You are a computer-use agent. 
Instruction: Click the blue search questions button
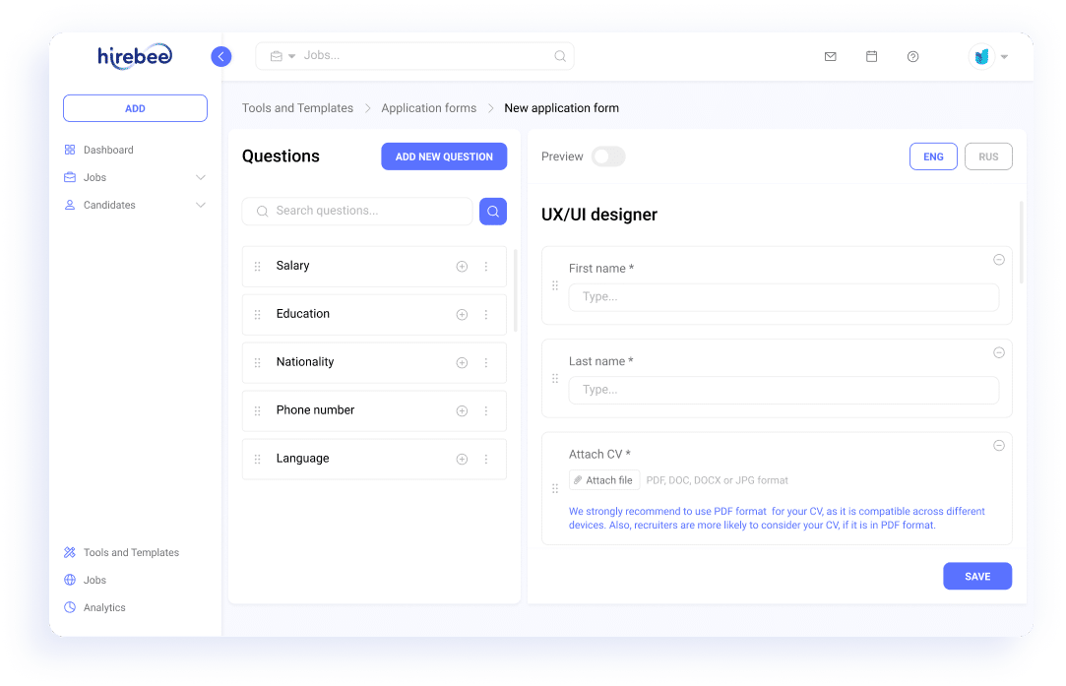[493, 212]
